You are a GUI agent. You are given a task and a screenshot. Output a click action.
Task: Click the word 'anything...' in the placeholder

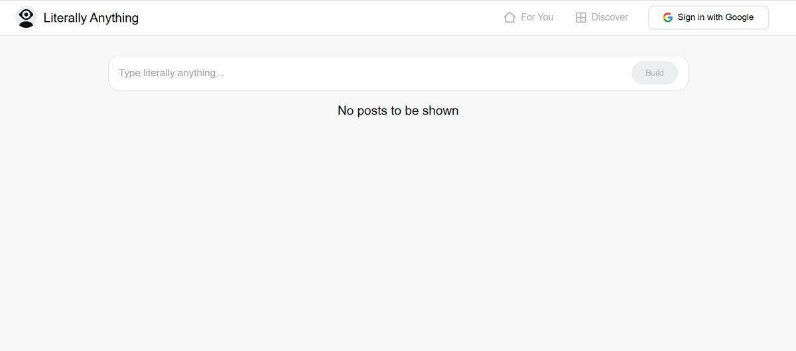(x=200, y=73)
